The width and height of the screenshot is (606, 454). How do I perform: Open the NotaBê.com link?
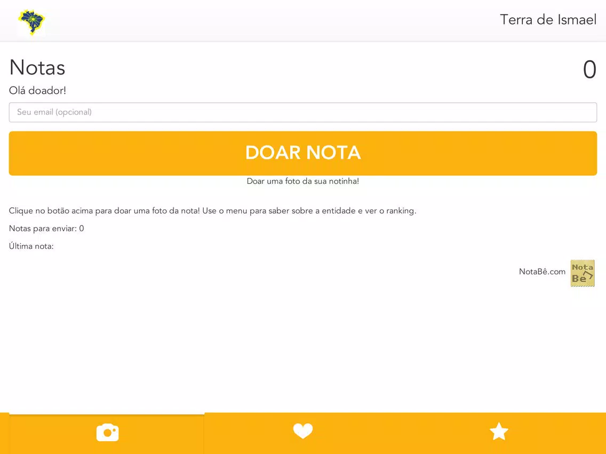pyautogui.click(x=542, y=272)
